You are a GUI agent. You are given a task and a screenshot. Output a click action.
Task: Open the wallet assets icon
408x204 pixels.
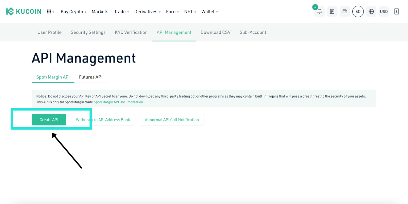[345, 12]
